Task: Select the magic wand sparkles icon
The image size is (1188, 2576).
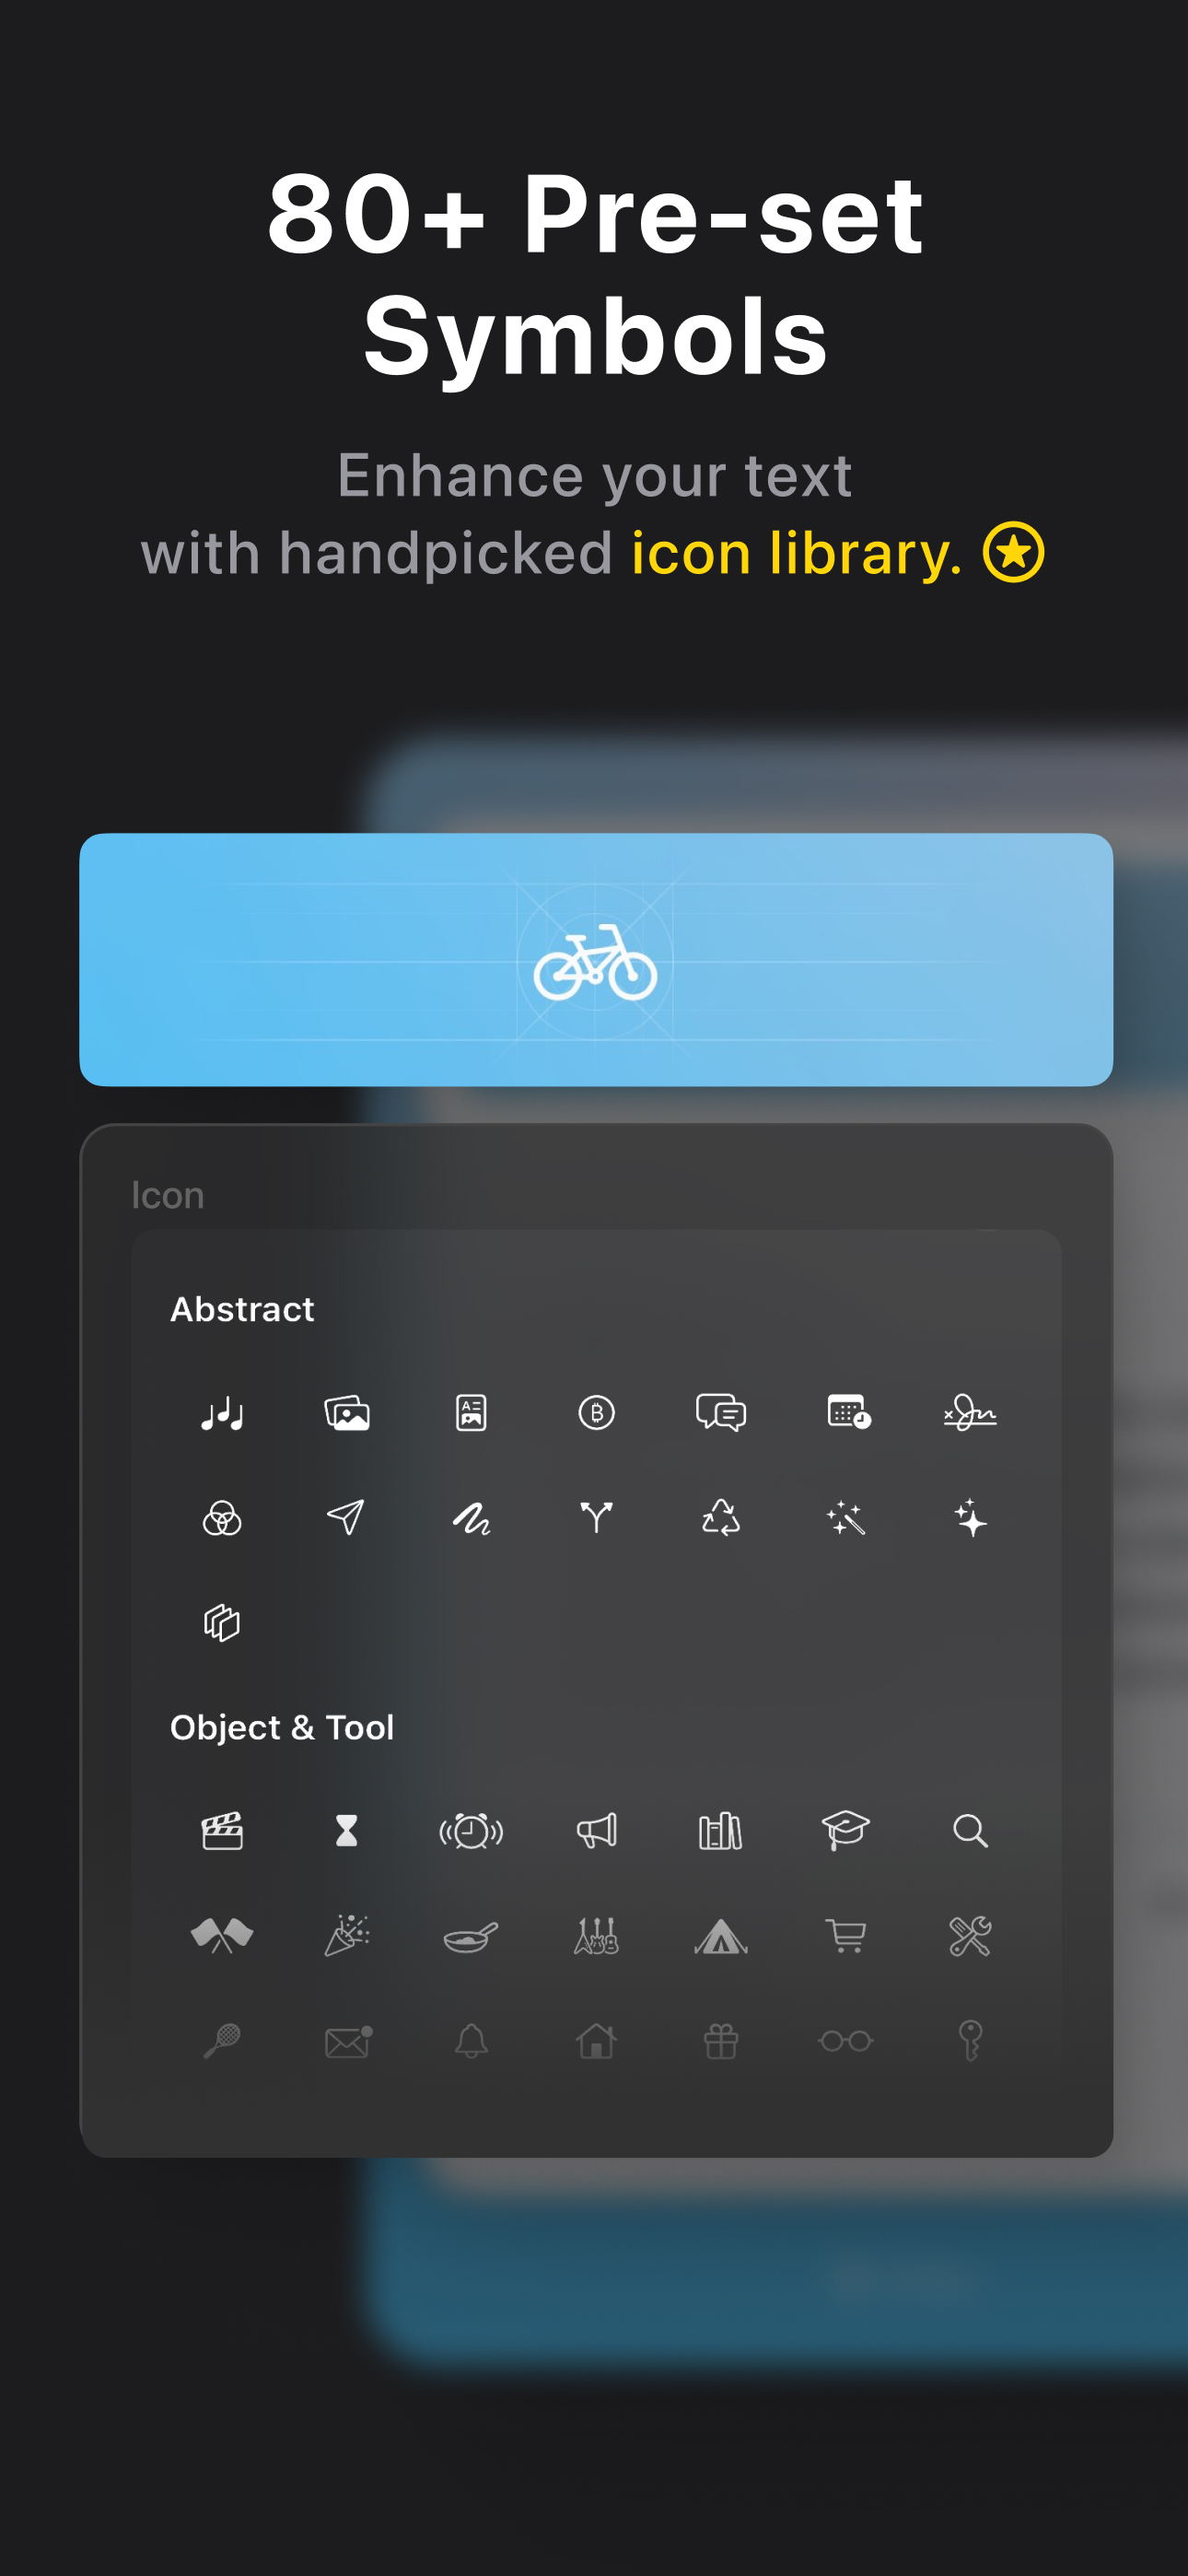Action: point(846,1518)
